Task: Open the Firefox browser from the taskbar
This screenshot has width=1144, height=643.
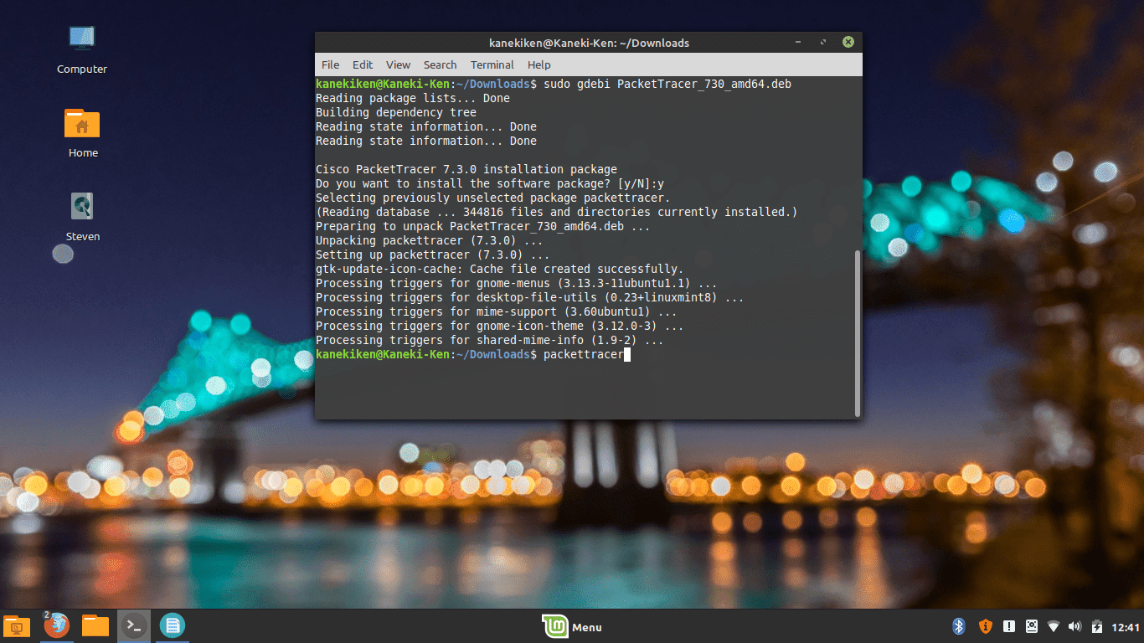Action: [57, 625]
